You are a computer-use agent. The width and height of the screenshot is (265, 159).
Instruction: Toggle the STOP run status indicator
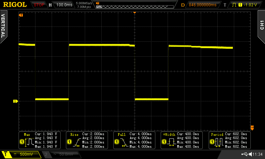(39, 5)
